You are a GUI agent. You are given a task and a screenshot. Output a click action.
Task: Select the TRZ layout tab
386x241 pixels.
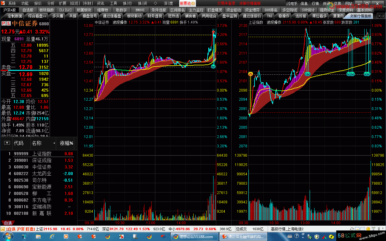(x=270, y=16)
